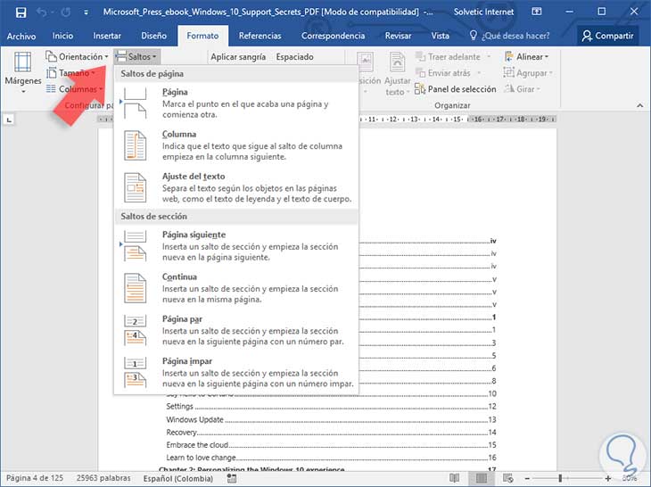Click the tab selector icon beside the ruler
This screenshot has width=651, height=487.
(x=9, y=120)
